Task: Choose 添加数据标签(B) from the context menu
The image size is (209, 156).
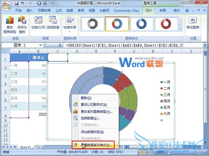Action: click(95, 132)
